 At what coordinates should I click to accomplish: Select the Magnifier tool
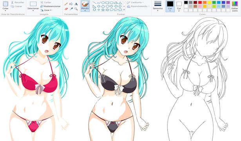click(76, 9)
